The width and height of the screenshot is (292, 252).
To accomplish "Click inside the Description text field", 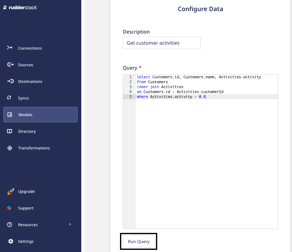I will click(x=162, y=43).
